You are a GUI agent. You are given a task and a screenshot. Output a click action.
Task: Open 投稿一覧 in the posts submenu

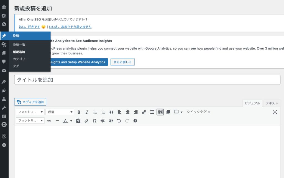[19, 45]
